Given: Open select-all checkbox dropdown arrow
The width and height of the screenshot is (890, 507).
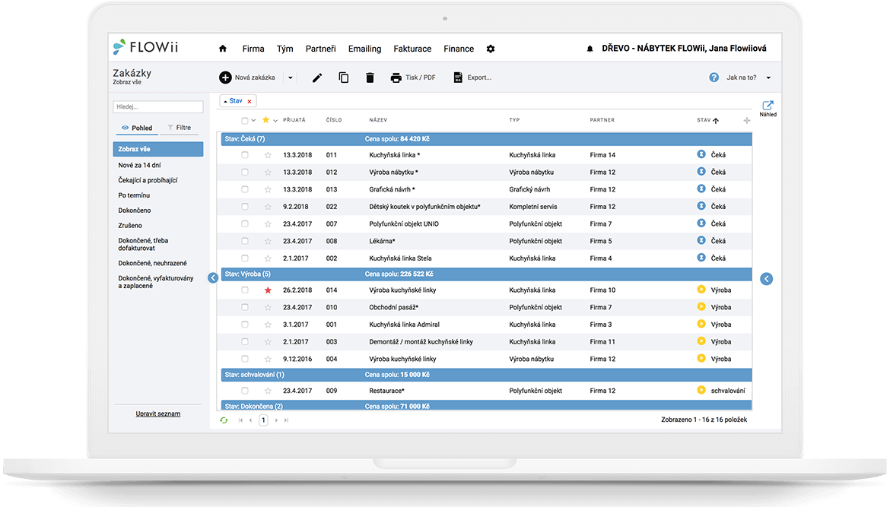Looking at the screenshot, I should click(253, 120).
